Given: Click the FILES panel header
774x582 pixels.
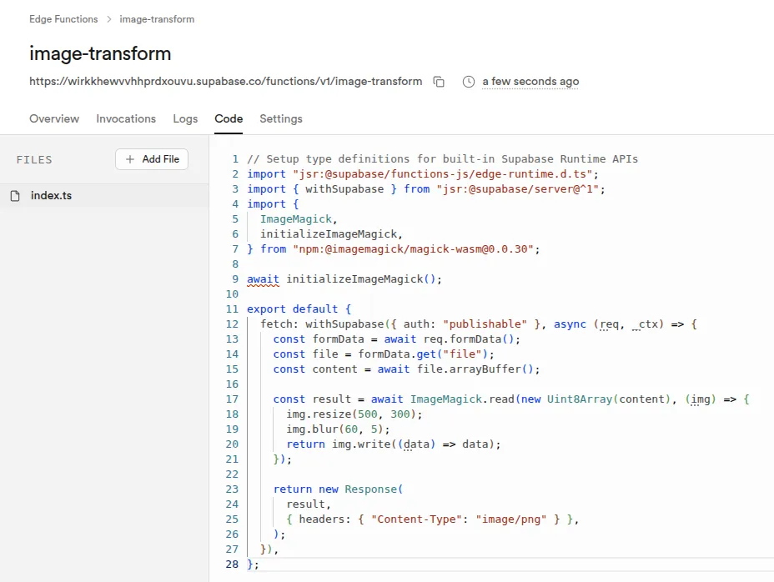Looking at the screenshot, I should [x=34, y=160].
